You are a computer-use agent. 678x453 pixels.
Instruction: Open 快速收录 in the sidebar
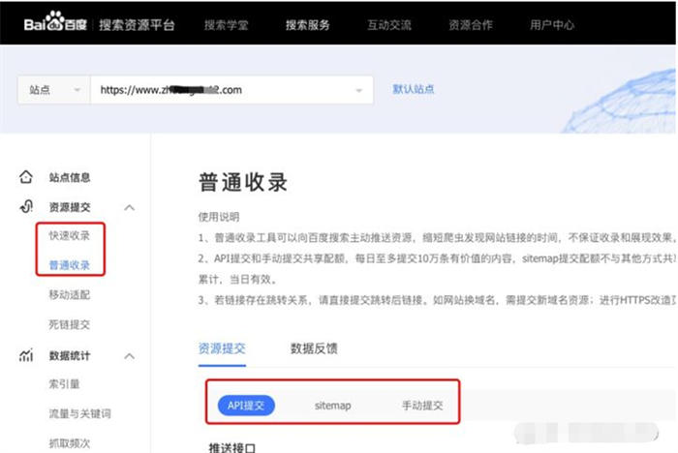pos(70,235)
